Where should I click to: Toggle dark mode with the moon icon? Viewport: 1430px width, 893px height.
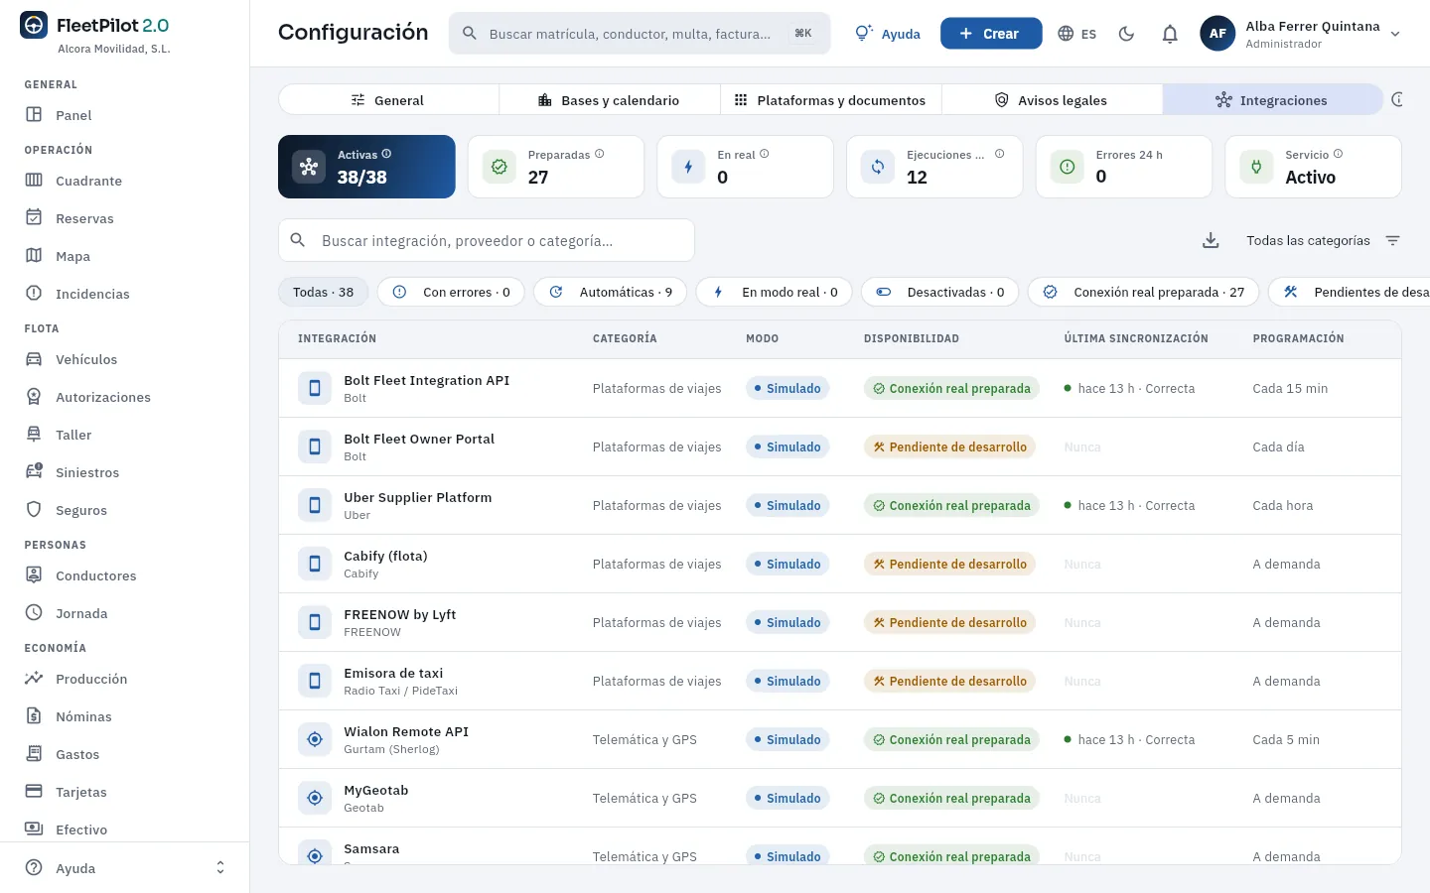tap(1126, 34)
